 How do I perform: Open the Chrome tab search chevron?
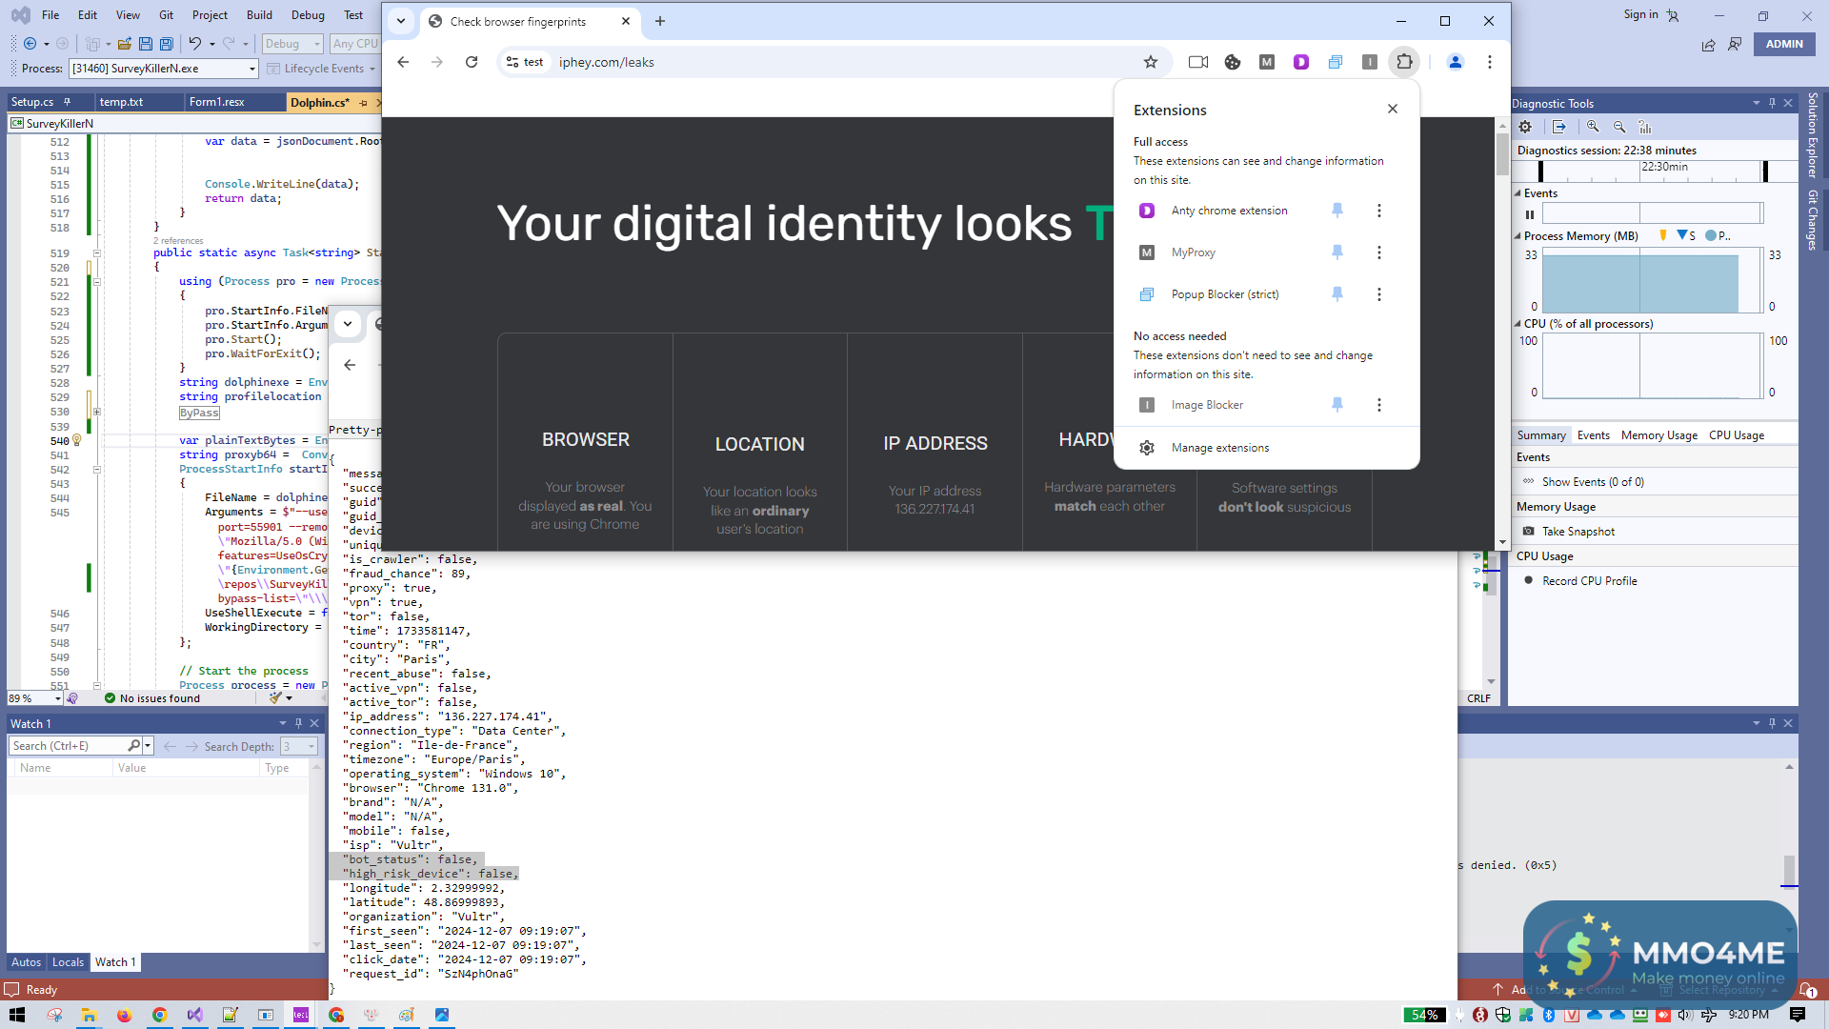(401, 21)
